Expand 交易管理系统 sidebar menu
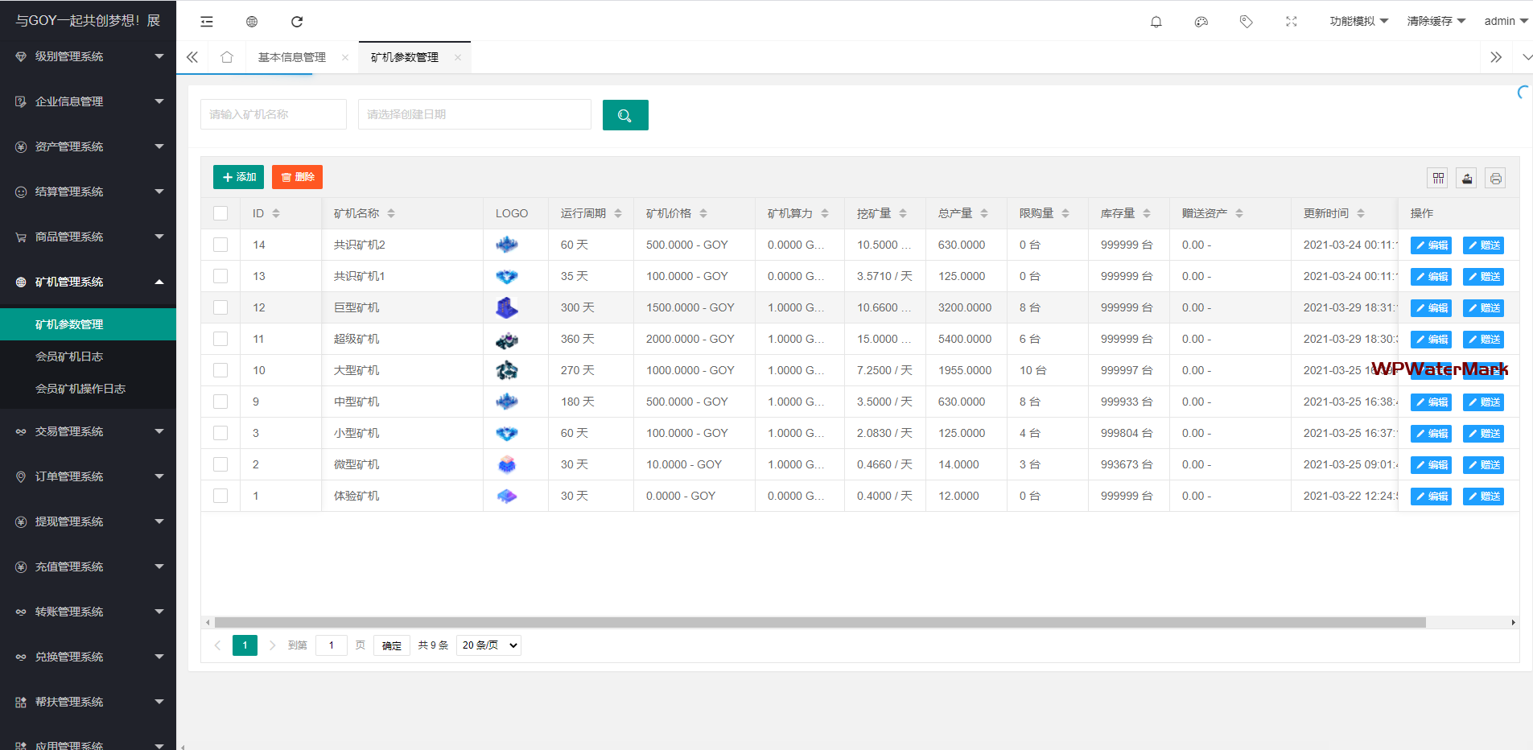1533x750 pixels. [89, 431]
